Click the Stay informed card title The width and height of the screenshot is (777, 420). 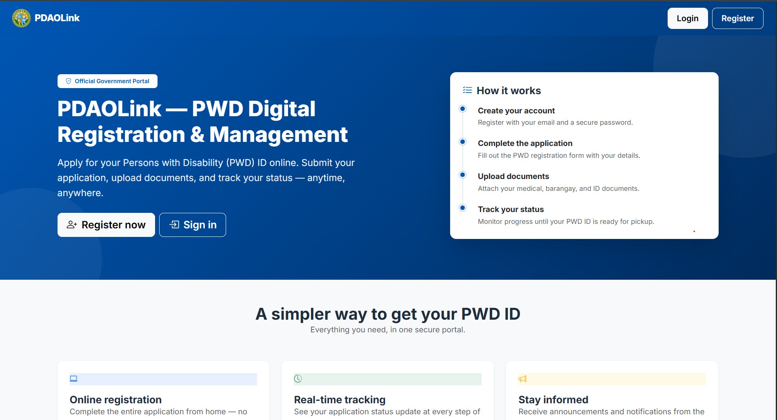click(553, 400)
